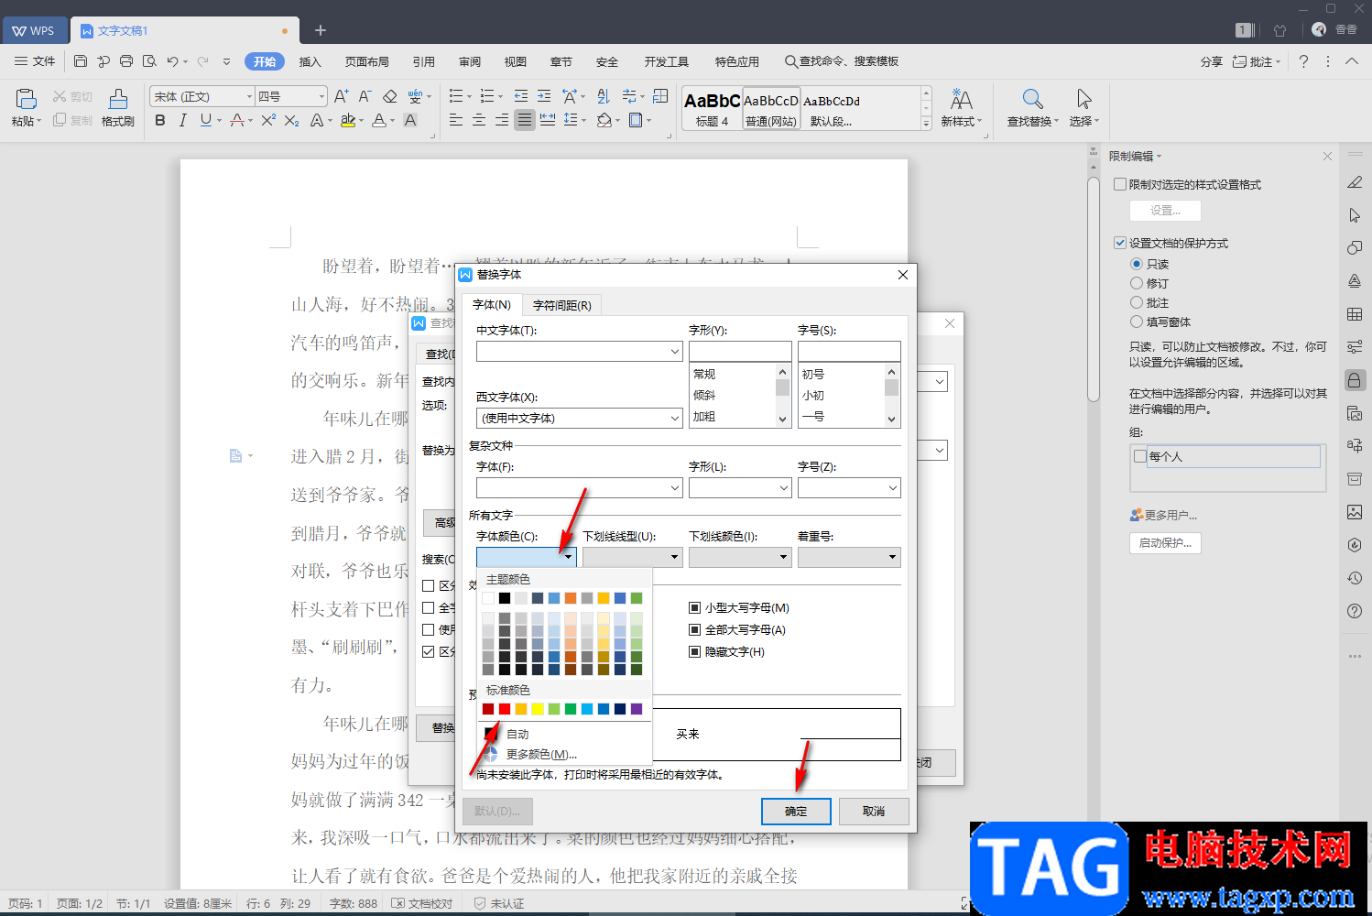
Task: Pick the standard purple color swatch
Action: pyautogui.click(x=637, y=709)
